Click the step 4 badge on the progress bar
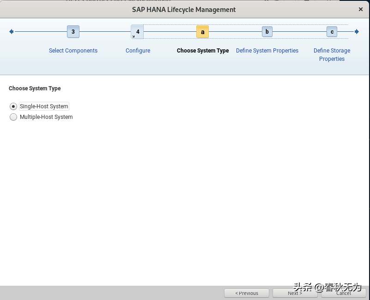370x300 pixels. [x=137, y=32]
